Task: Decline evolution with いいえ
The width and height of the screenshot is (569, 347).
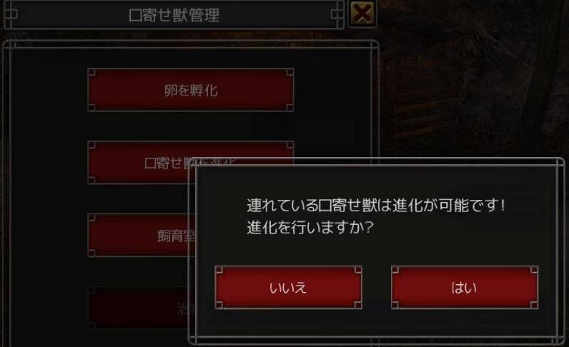Action: [x=288, y=287]
